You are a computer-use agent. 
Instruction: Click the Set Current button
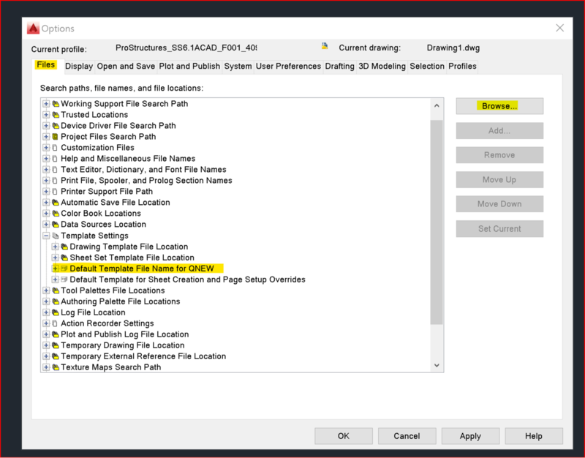(x=499, y=229)
